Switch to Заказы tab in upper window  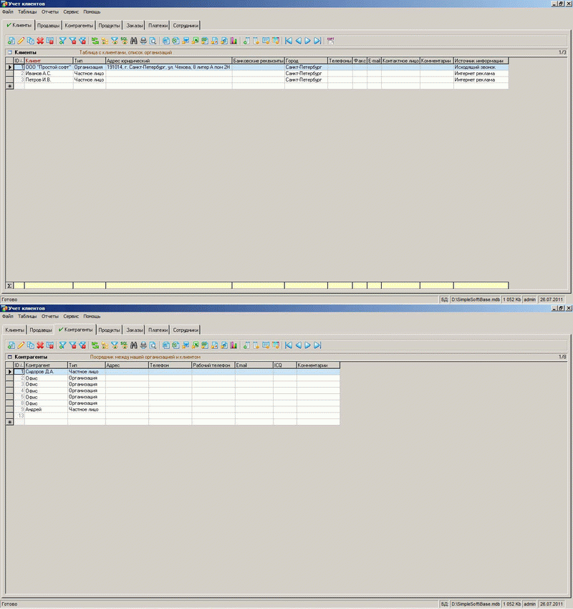tap(135, 26)
